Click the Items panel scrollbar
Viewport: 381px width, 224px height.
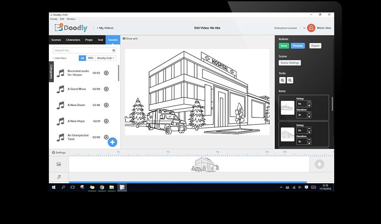click(332, 104)
